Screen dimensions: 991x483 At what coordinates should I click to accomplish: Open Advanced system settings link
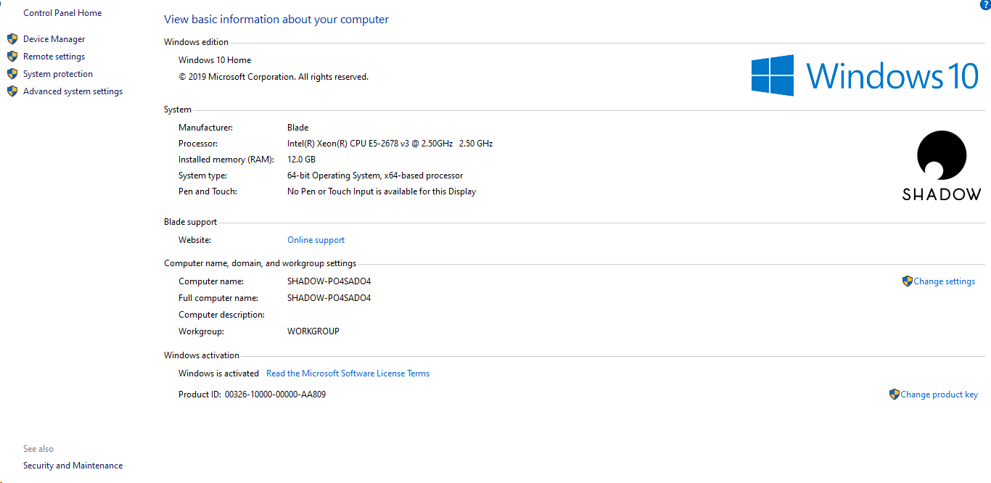tap(73, 91)
